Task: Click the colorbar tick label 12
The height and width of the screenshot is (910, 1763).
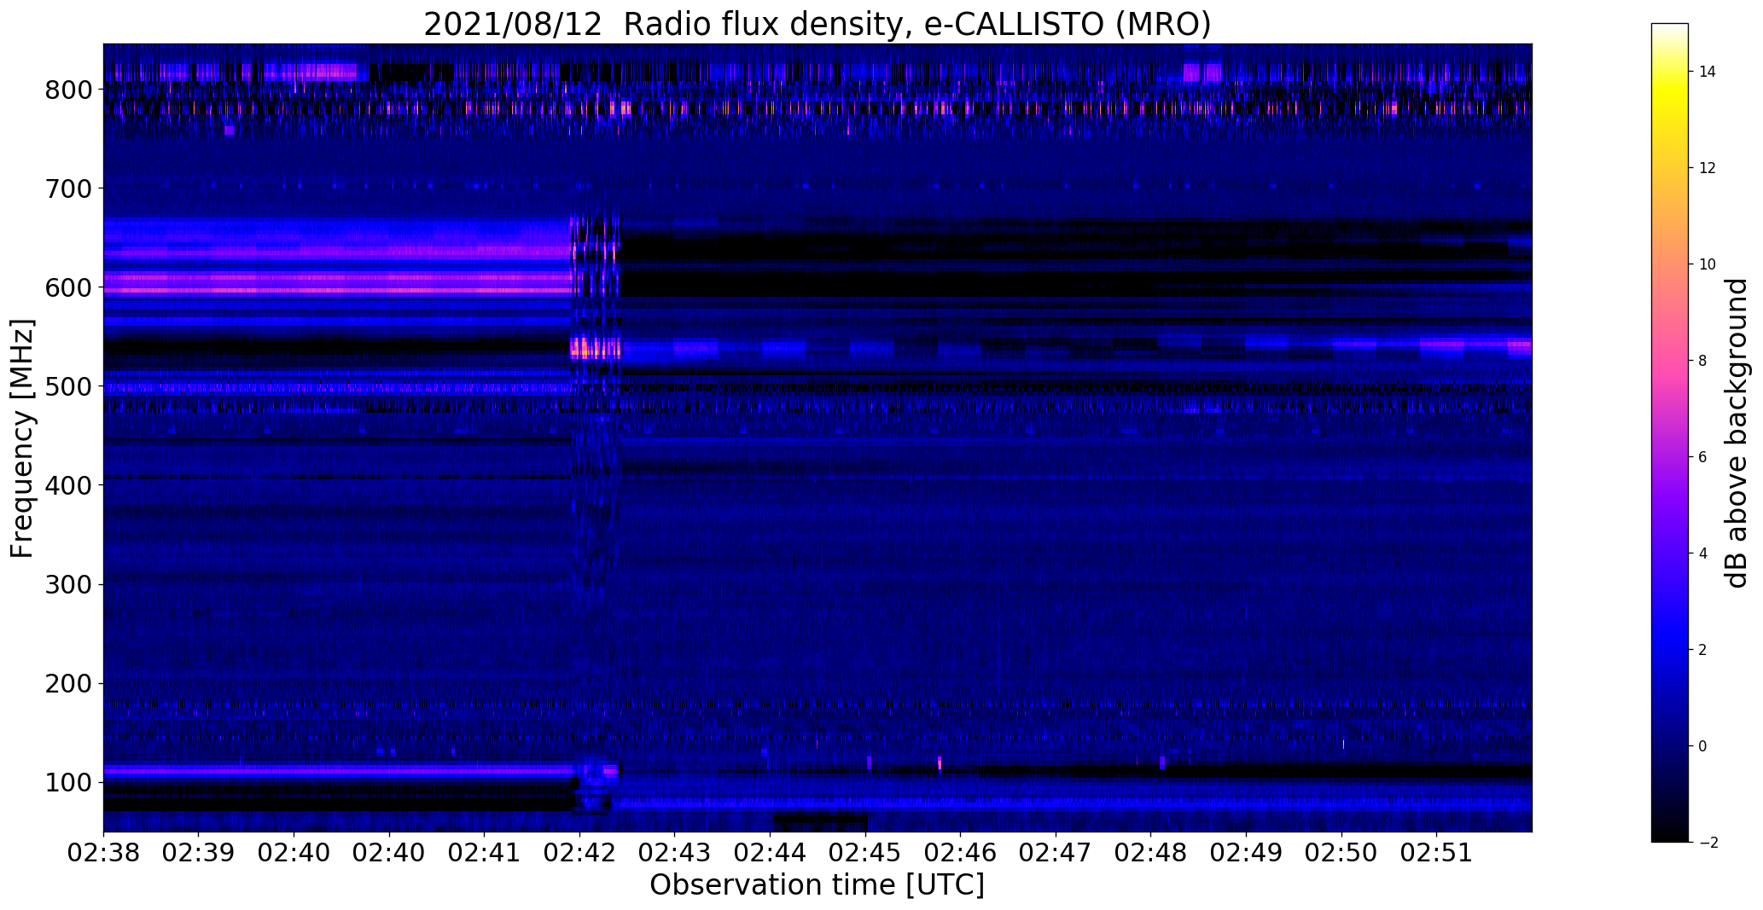Action: 1708,168
